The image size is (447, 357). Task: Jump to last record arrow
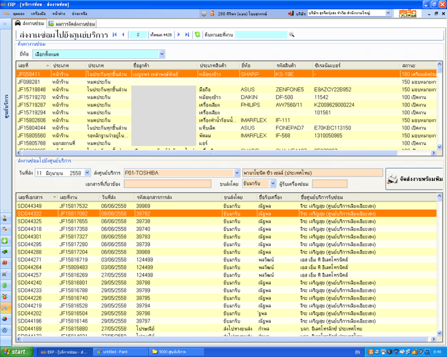click(x=187, y=34)
